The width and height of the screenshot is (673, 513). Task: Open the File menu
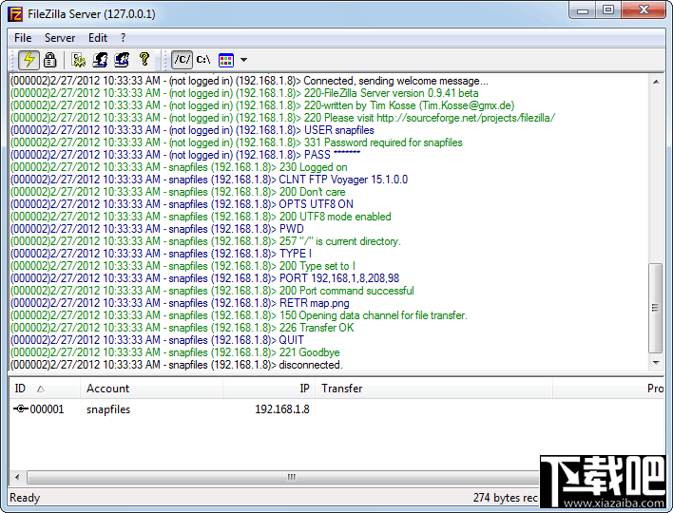pyautogui.click(x=23, y=38)
